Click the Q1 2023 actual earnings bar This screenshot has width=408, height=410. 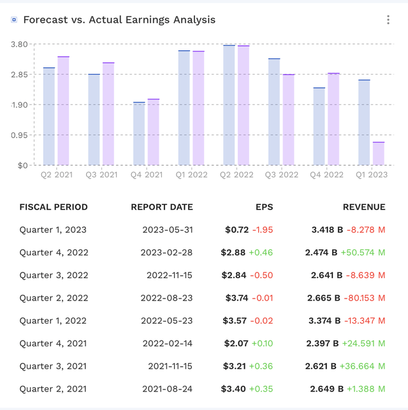(379, 153)
